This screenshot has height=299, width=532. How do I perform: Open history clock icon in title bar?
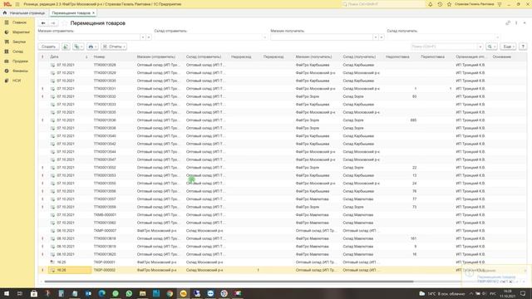[440, 4]
